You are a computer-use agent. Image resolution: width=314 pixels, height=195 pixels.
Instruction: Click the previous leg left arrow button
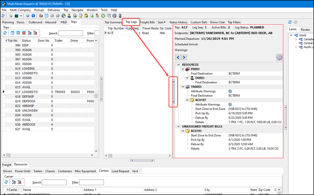[178, 57]
